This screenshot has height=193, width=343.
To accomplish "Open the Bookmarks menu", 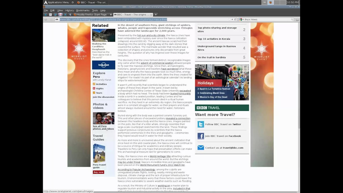I will [83, 10].
